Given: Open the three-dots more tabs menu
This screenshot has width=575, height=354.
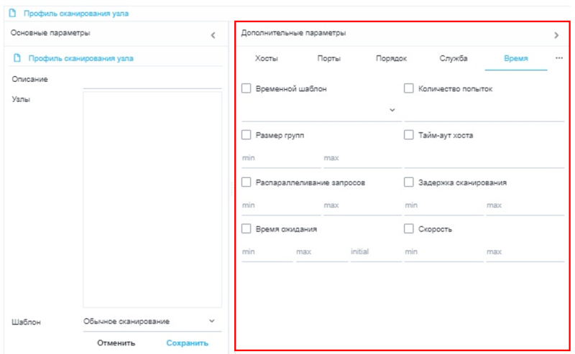Looking at the screenshot, I should point(559,58).
